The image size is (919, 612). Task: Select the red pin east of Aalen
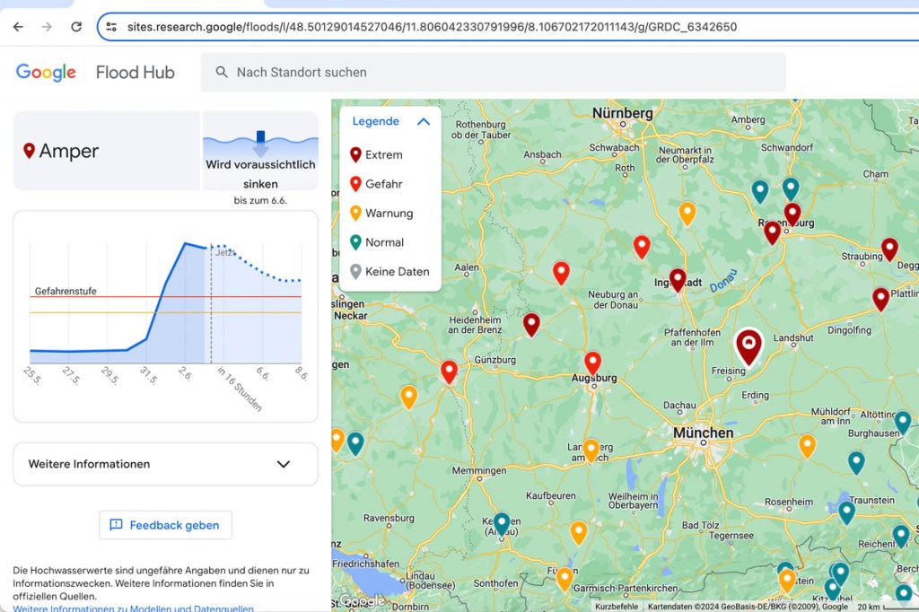[562, 273]
